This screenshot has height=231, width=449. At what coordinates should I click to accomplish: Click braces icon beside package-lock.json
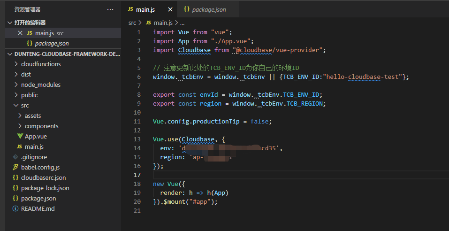(15, 188)
